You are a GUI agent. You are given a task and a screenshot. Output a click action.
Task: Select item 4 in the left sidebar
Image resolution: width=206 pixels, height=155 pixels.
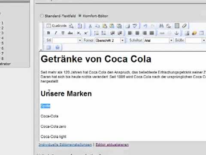coord(2,38)
